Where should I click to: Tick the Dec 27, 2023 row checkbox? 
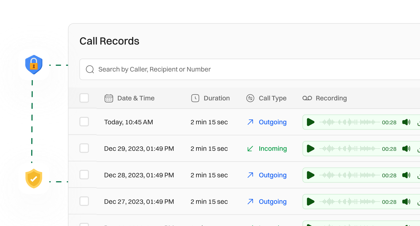tap(84, 201)
